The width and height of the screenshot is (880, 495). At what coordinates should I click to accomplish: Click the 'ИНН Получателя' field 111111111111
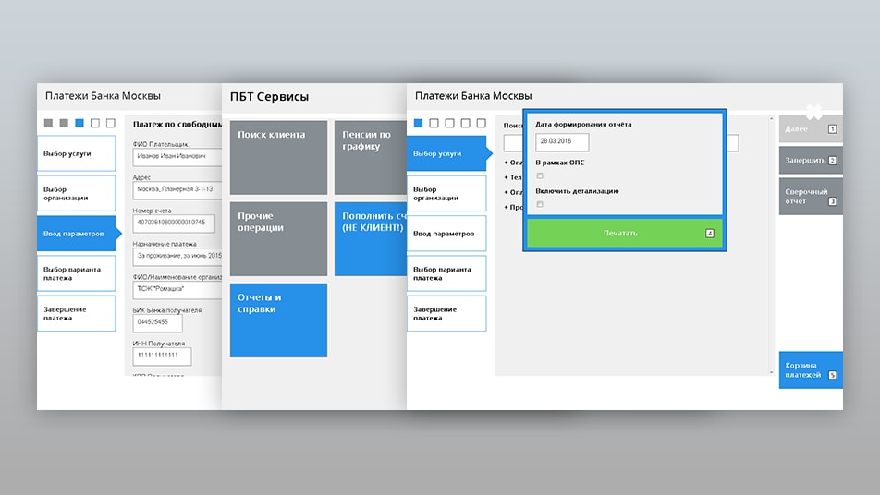pyautogui.click(x=162, y=356)
